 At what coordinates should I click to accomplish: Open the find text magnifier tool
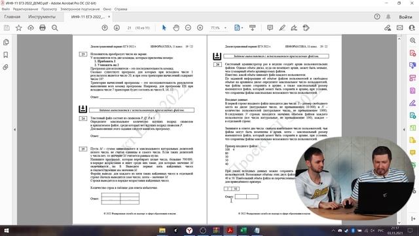pos(55,28)
